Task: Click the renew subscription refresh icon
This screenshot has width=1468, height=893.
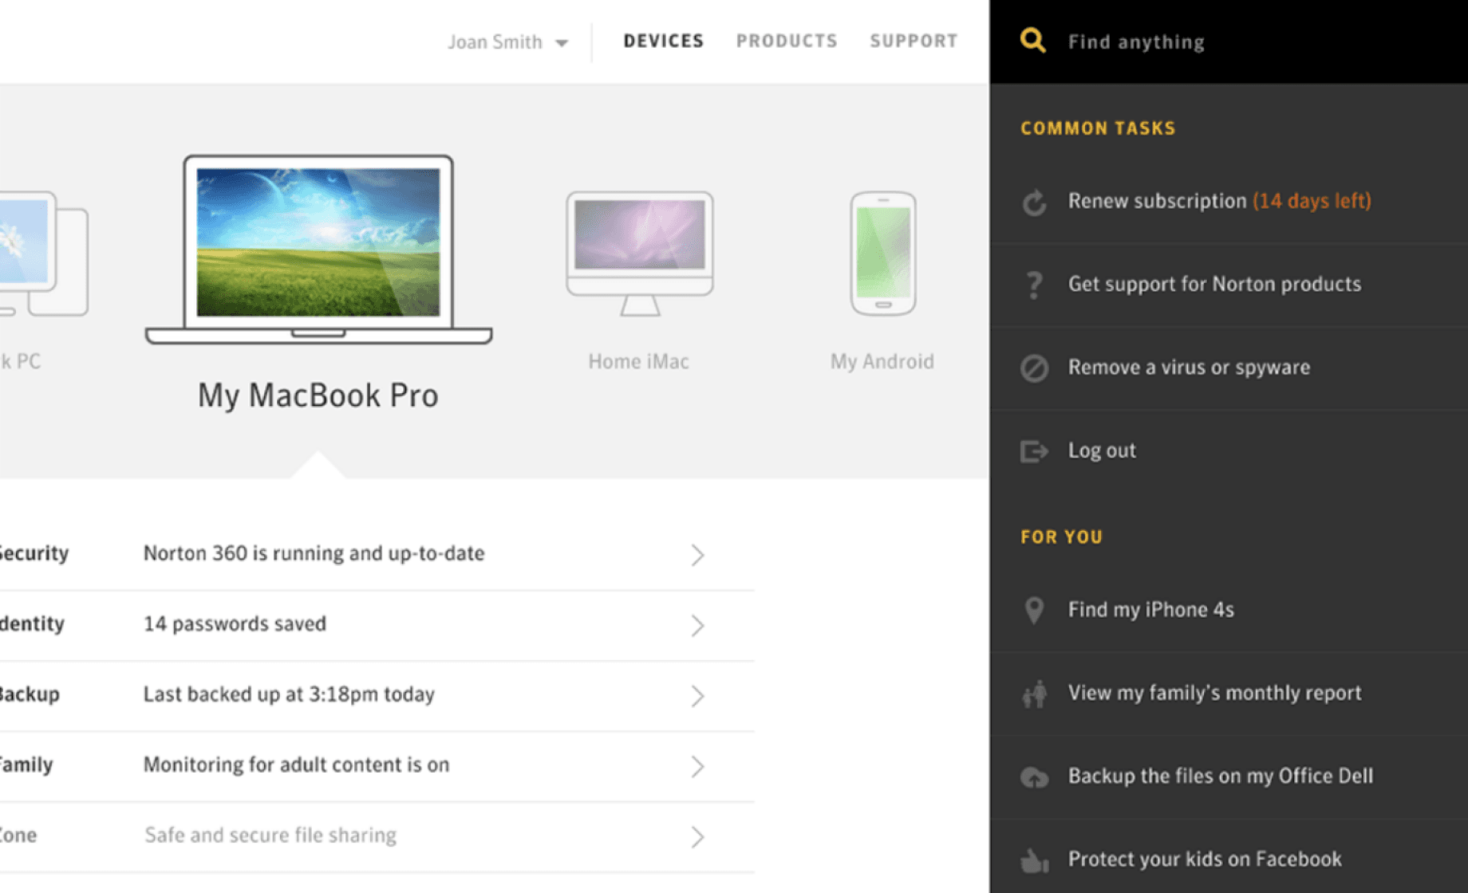Action: (1034, 203)
